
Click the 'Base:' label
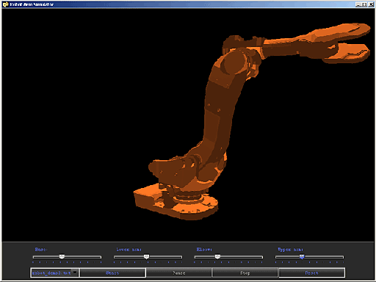click(x=41, y=249)
